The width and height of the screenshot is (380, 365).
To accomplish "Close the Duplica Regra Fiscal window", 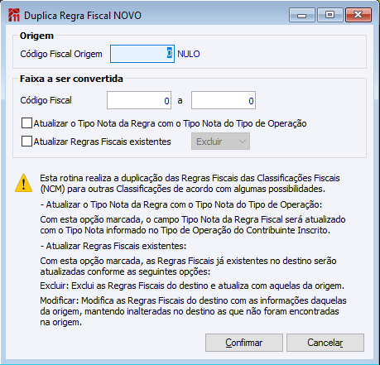I will coord(358,15).
